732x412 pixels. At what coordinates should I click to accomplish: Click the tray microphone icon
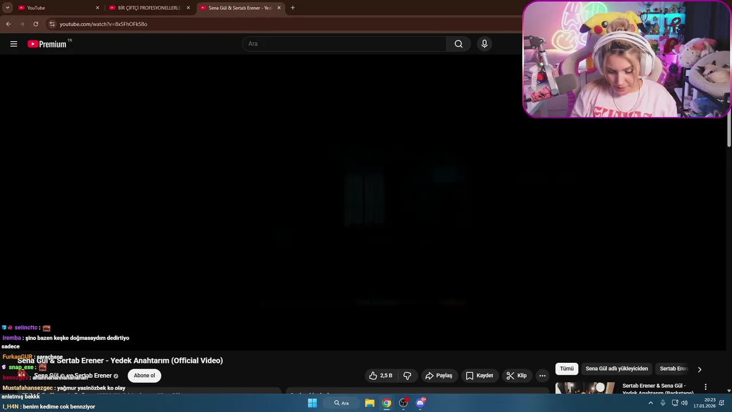[x=663, y=403]
